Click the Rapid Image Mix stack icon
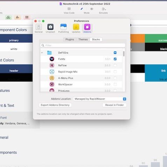The height and width of the screenshot is (167, 167). (52, 72)
